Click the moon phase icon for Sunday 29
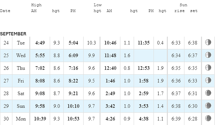 pyautogui.click(x=208, y=106)
